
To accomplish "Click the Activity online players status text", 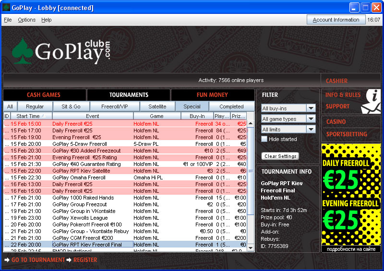I will coord(231,80).
